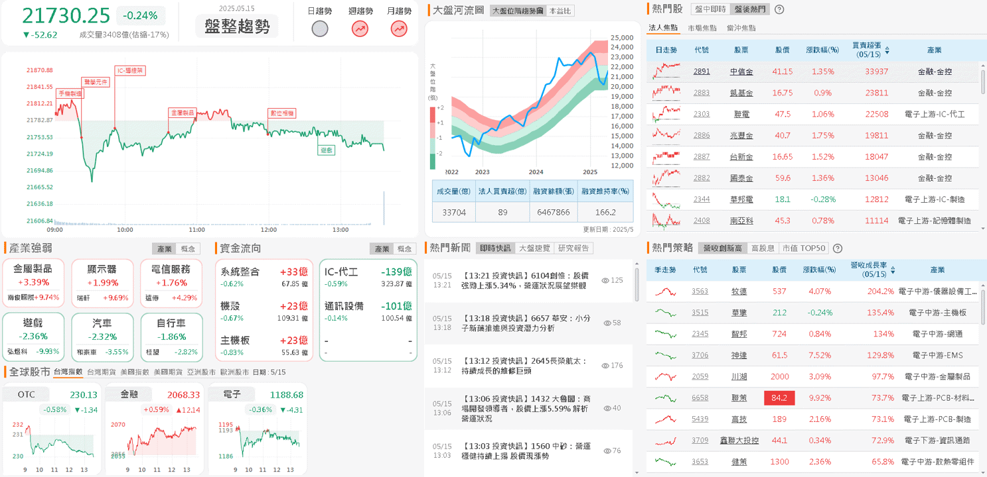Sort hot stocks by 買賣超張 column arrow
Screen dimensions: 987x477
(x=887, y=50)
